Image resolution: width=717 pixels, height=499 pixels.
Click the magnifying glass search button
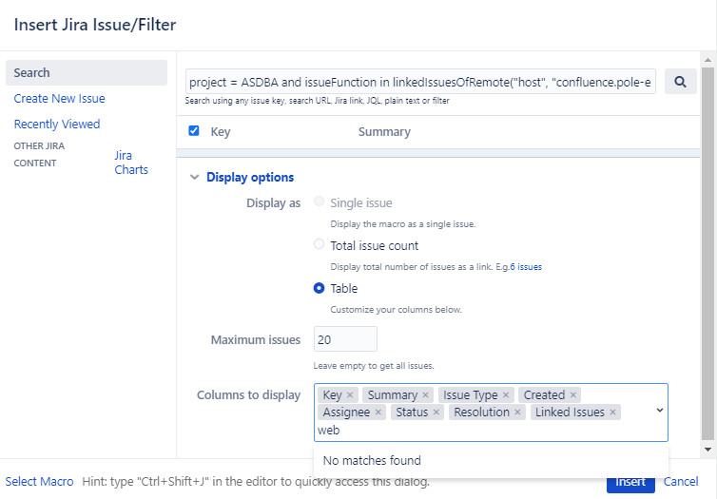pos(680,82)
